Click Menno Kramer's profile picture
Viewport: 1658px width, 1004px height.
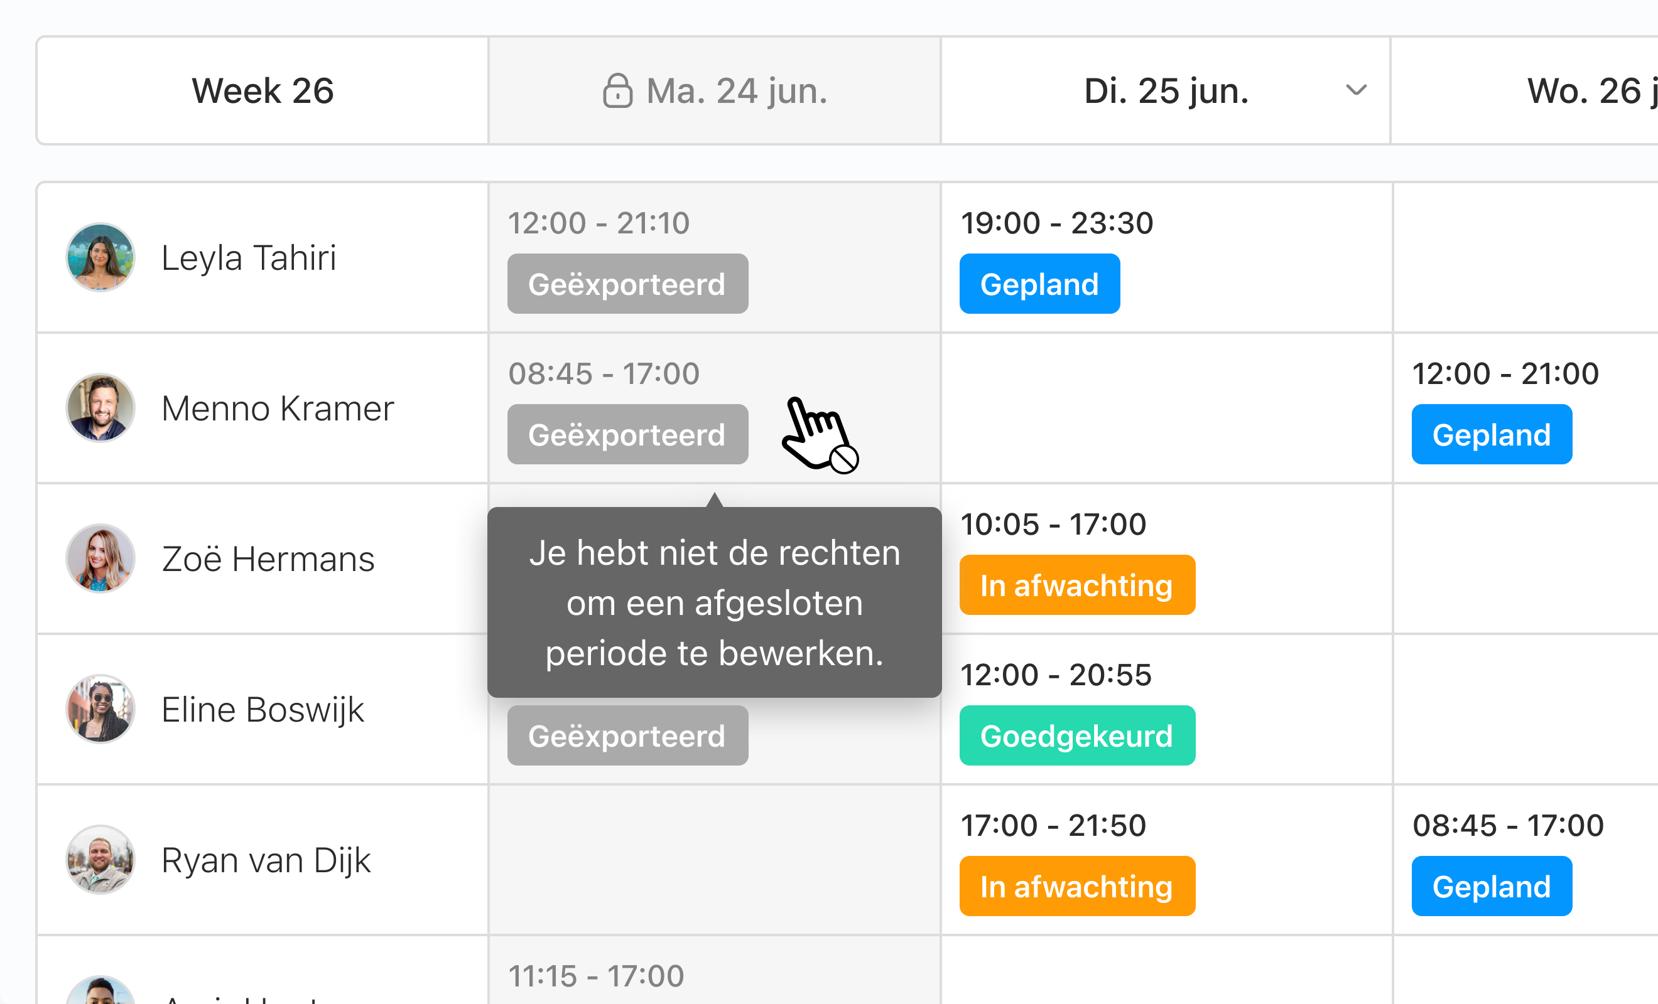(x=100, y=409)
